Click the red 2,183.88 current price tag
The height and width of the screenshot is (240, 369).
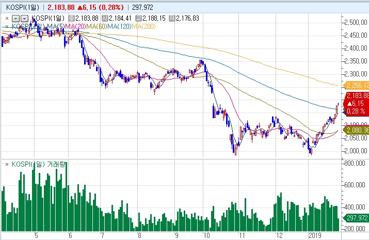pos(357,96)
